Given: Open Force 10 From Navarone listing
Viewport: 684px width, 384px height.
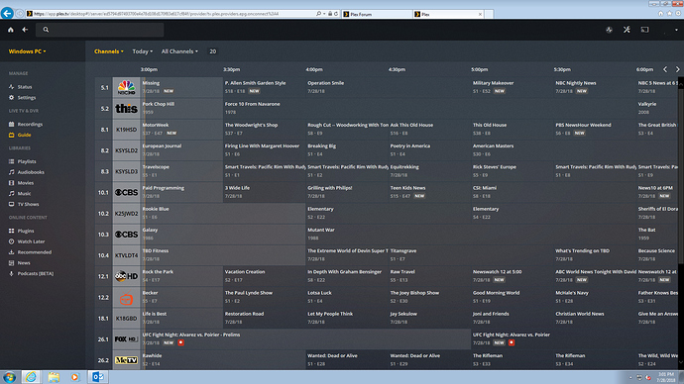Looking at the screenshot, I should [429, 109].
